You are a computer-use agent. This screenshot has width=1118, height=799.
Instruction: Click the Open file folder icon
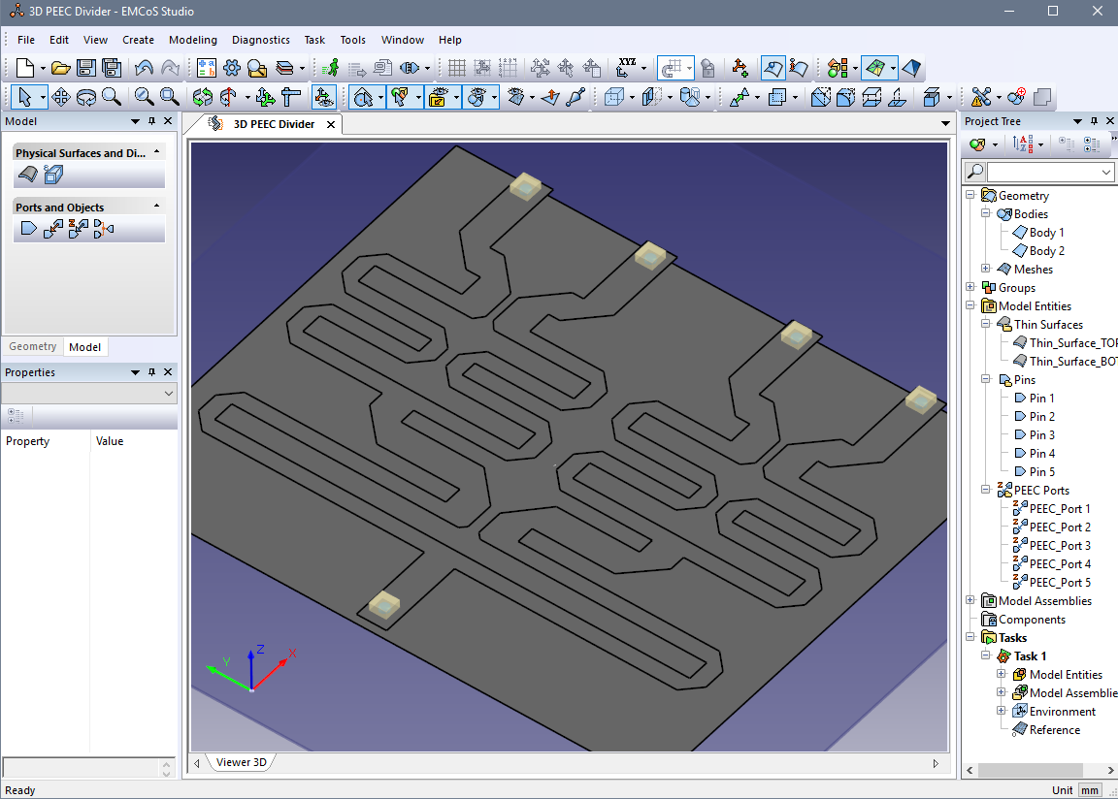point(60,68)
